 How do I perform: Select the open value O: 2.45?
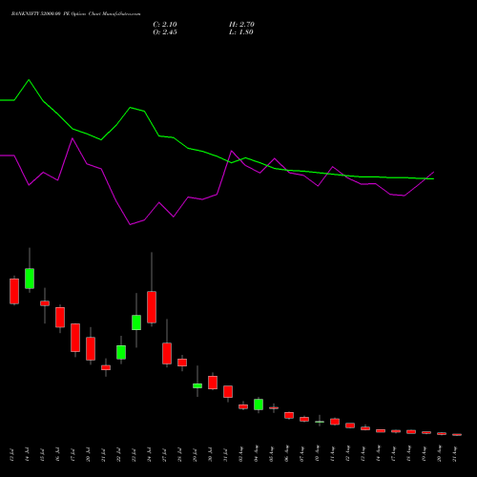coord(165,32)
